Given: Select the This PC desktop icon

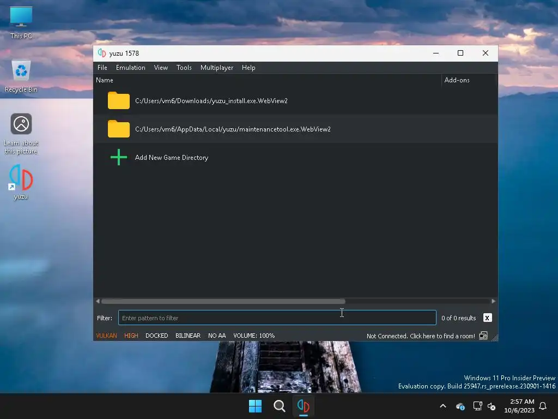Looking at the screenshot, I should (x=21, y=23).
